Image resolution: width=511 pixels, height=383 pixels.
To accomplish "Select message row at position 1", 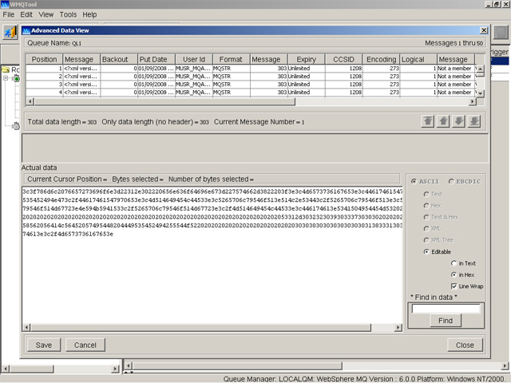I will (x=251, y=69).
